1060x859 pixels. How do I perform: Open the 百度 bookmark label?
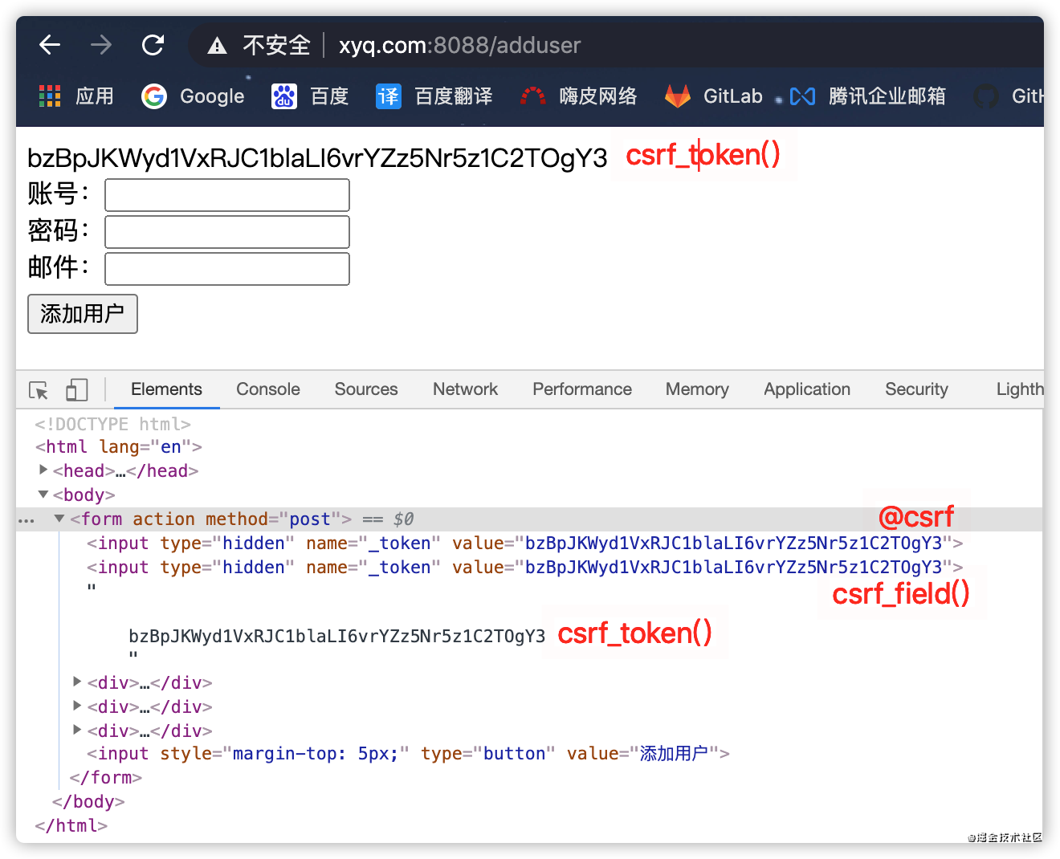[330, 96]
